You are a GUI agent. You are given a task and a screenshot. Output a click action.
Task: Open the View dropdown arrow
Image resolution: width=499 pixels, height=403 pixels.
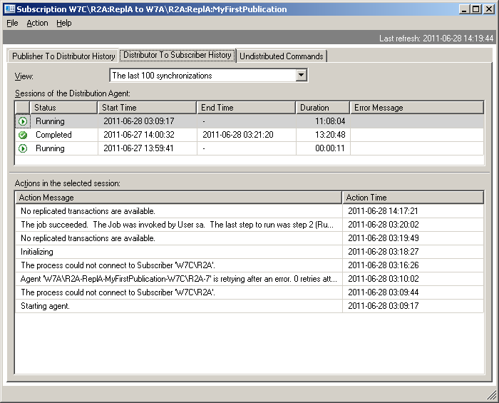[x=301, y=76]
